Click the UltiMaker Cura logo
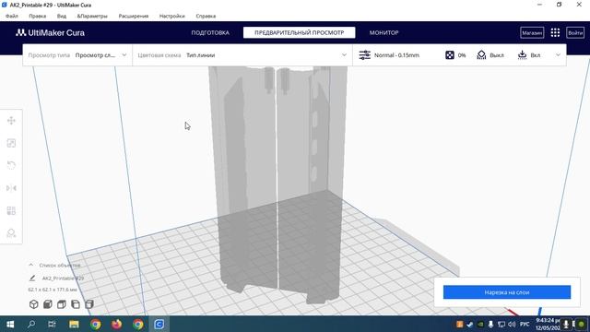 pos(50,33)
